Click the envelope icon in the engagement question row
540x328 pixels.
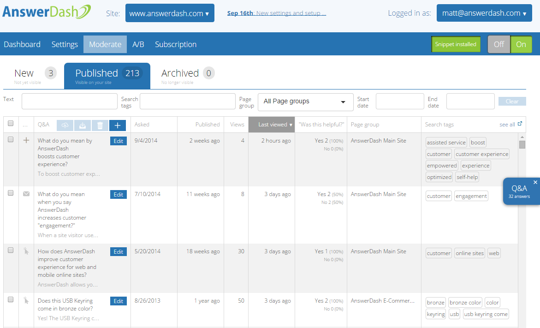[26, 194]
